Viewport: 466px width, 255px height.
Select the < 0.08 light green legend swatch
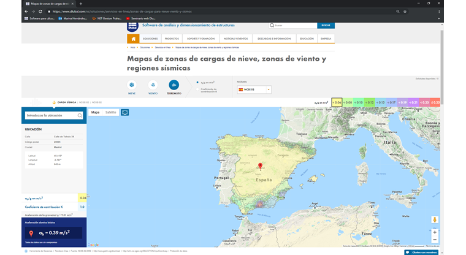tap(348, 102)
